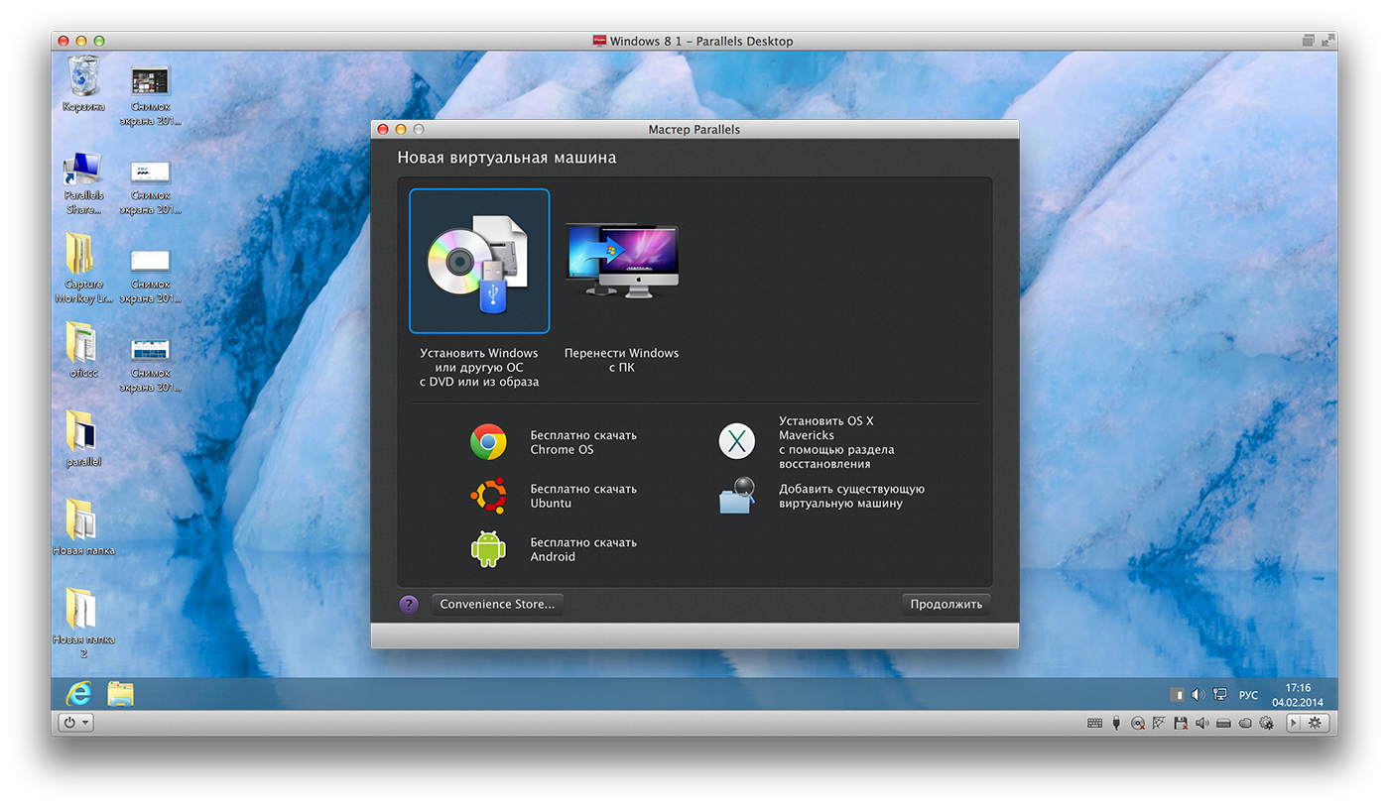
Task: Launch Internet Explorer from Windows taskbar
Action: [77, 694]
